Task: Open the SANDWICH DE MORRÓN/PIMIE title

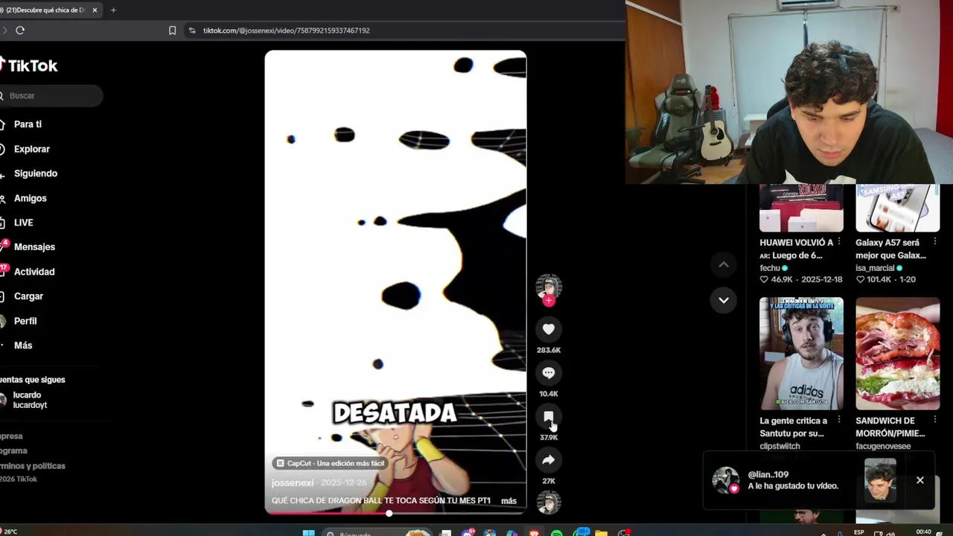Action: point(890,427)
